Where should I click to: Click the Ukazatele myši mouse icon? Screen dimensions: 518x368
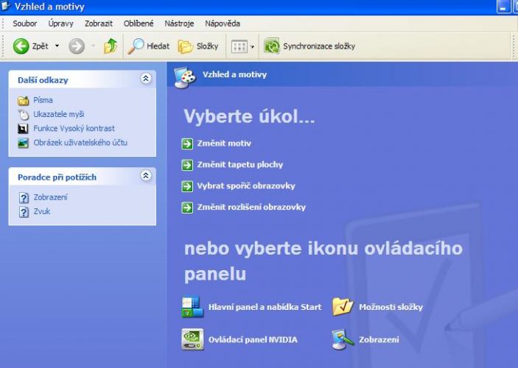[24, 115]
